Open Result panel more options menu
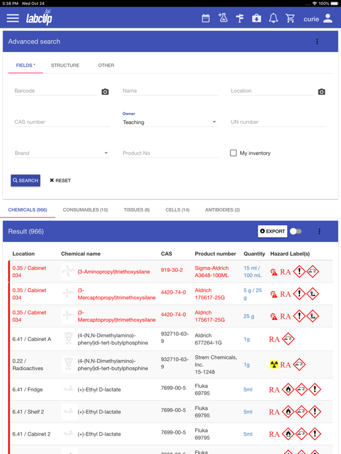 tap(319, 231)
